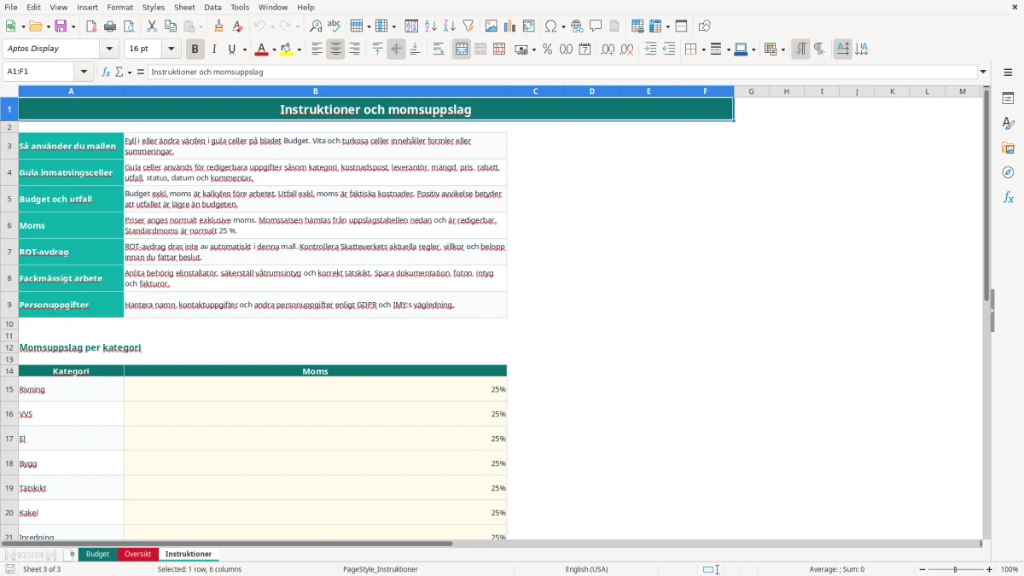Click Sort Descending icon
This screenshot has width=1024, height=576.
coord(449,26)
